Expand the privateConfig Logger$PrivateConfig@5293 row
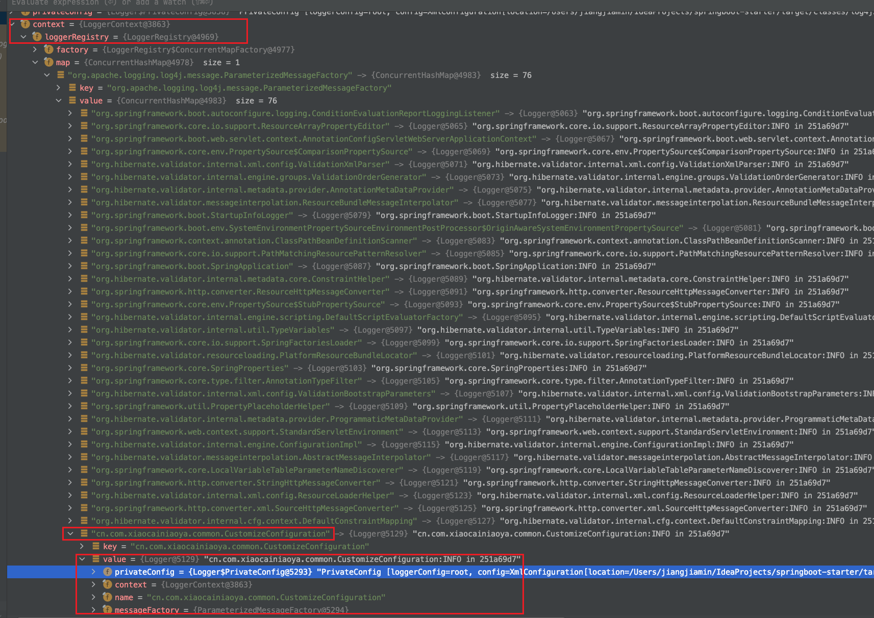This screenshot has height=618, width=874. point(93,572)
